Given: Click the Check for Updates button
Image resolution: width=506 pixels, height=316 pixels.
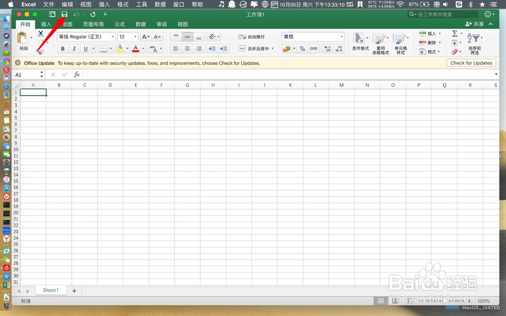Looking at the screenshot, I should [471, 63].
